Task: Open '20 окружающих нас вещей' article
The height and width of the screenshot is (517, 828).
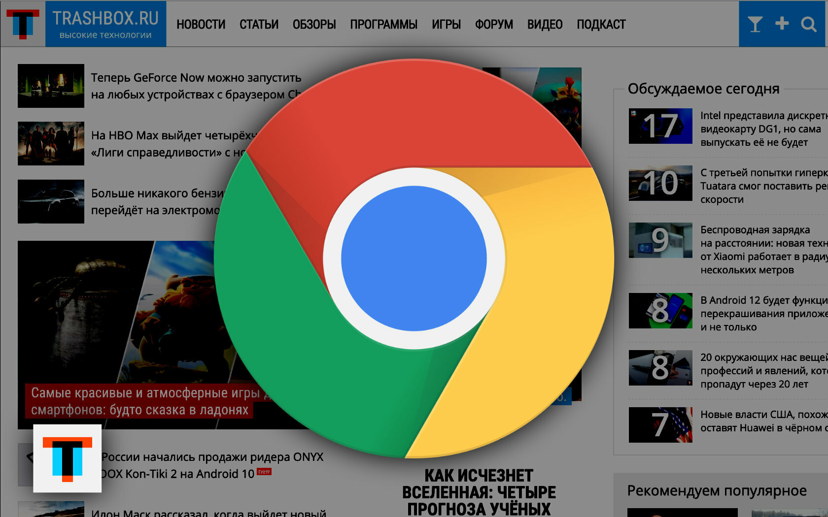Action: click(x=764, y=371)
